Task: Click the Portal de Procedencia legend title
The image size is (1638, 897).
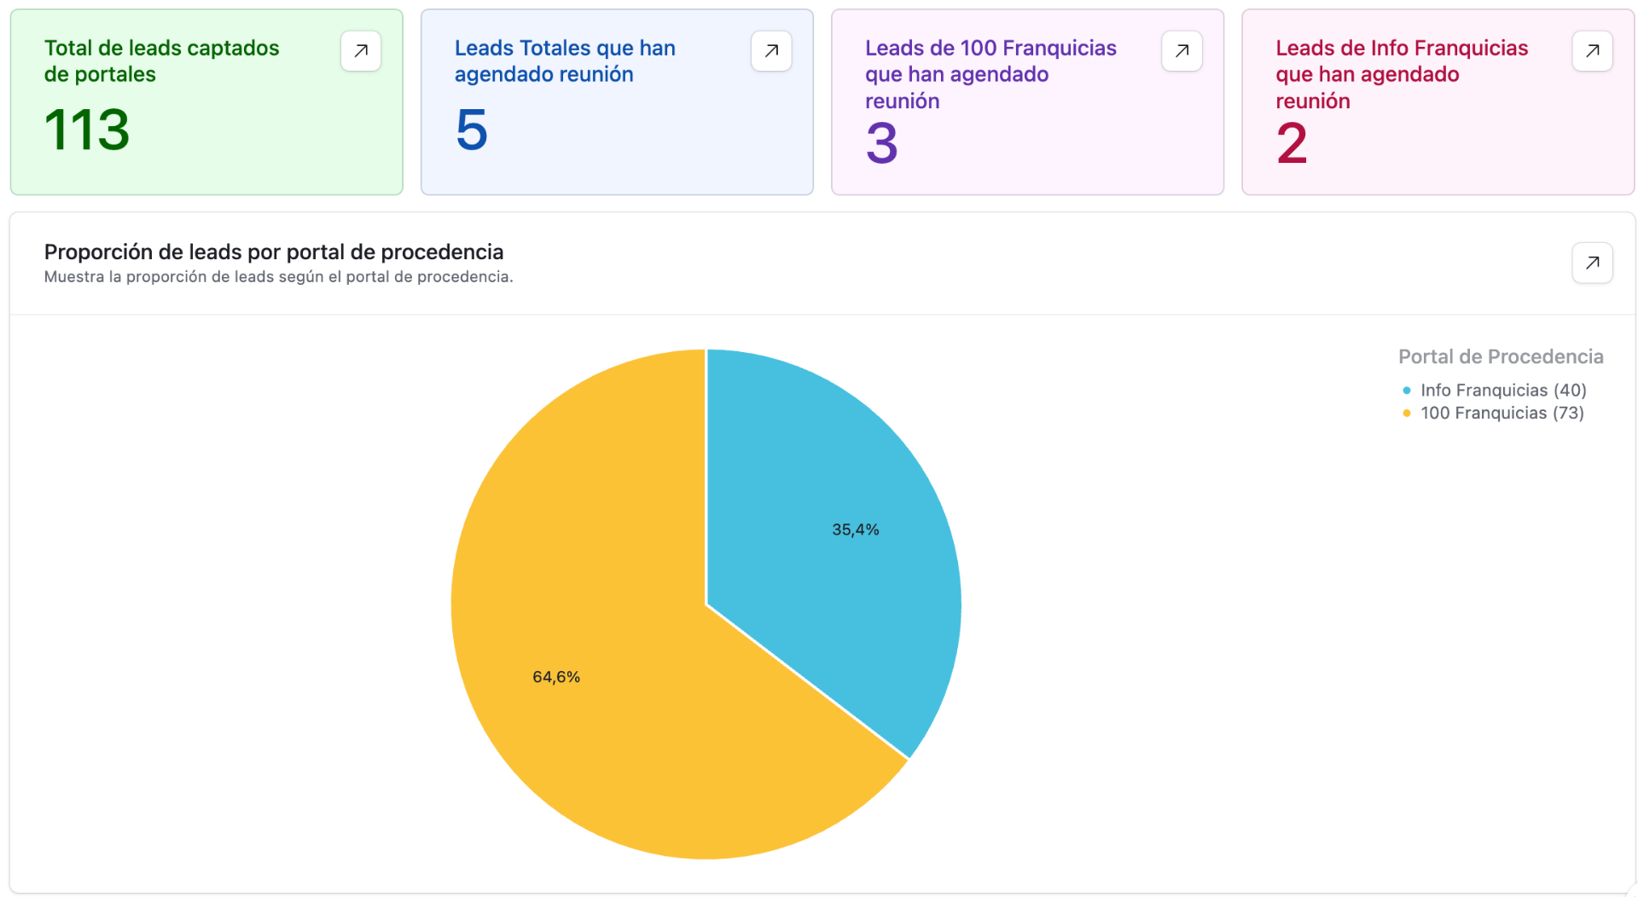Action: 1501,356
